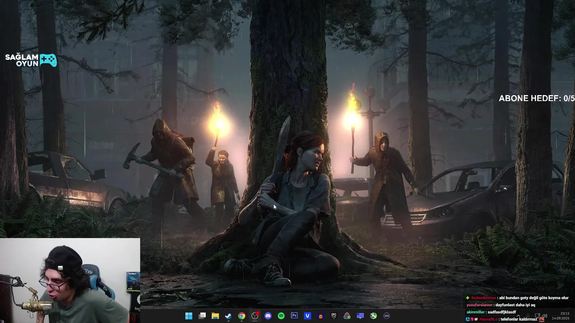The height and width of the screenshot is (323, 575).
Task: Click the webcam overlay feed
Action: 70,280
